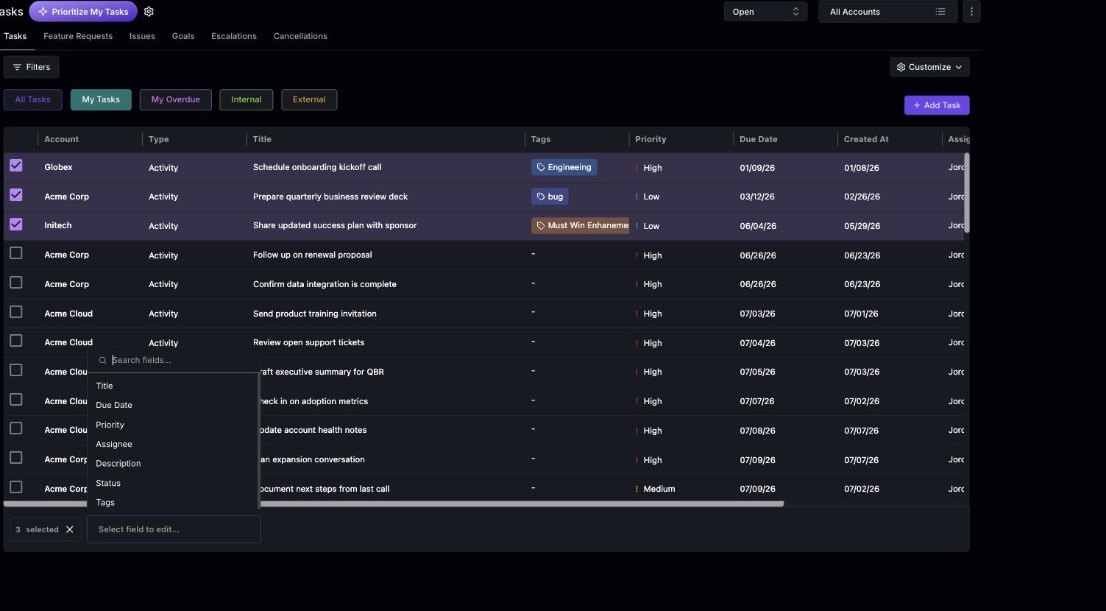This screenshot has width=1106, height=611.
Task: Select the Internal quick filter
Action: point(247,99)
